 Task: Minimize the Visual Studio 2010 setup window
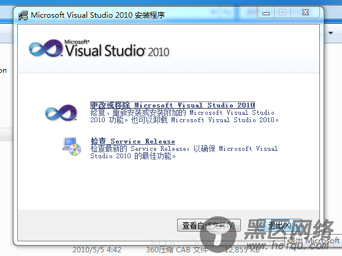point(265,13)
